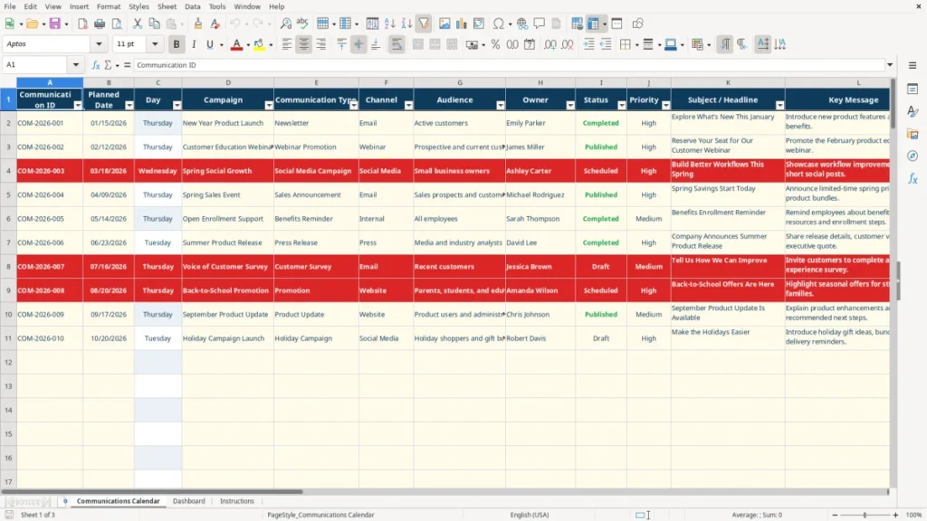Apply red font color

point(236,44)
